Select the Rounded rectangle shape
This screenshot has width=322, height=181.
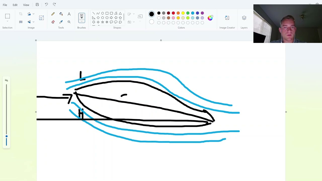point(111,13)
